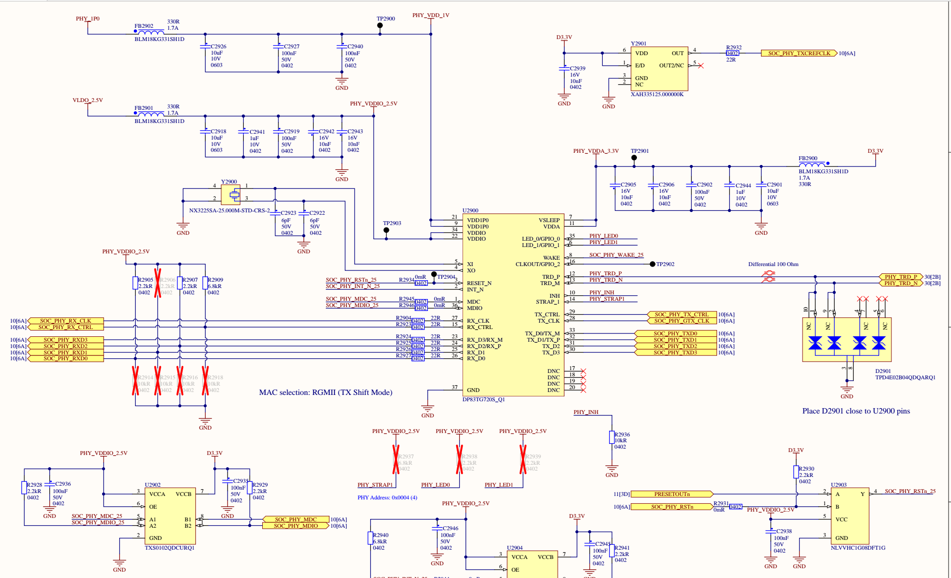Click the PHY_TRD_P port
The width and height of the screenshot is (951, 578).
pyautogui.click(x=901, y=277)
